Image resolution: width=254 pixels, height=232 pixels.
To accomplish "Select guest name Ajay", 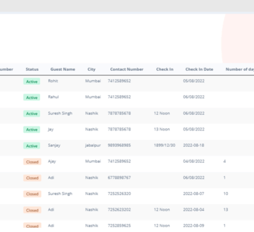I will 52,161.
